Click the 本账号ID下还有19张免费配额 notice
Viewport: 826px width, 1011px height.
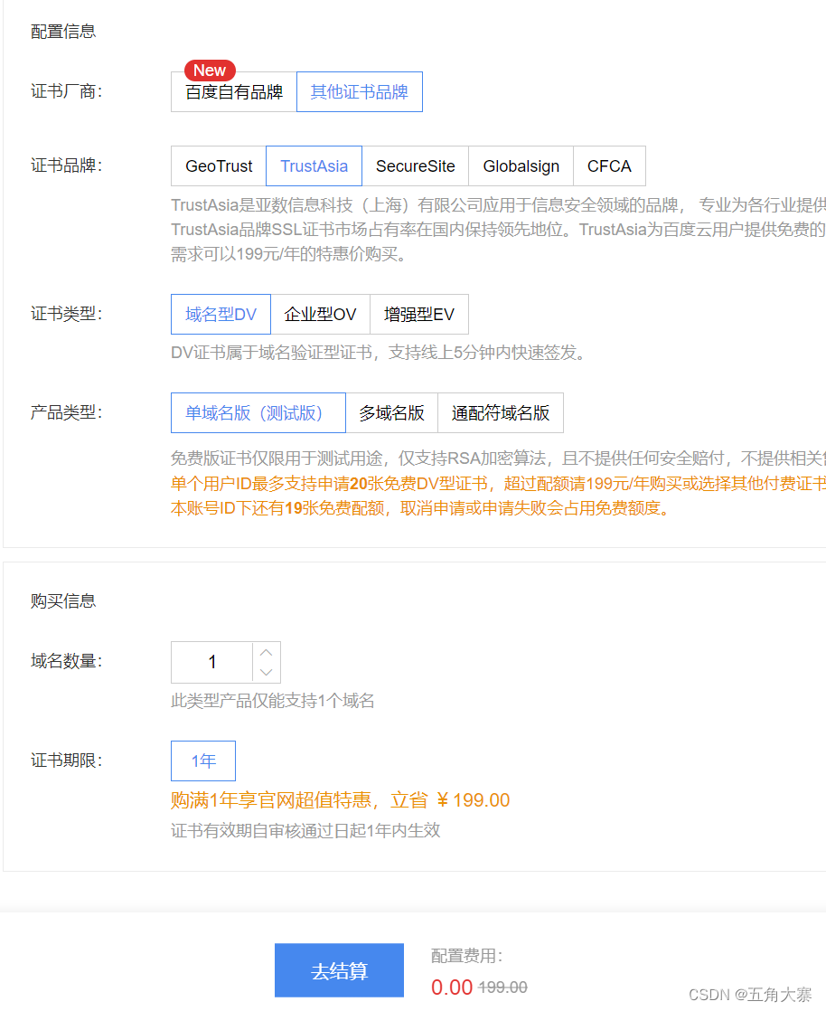point(421,508)
